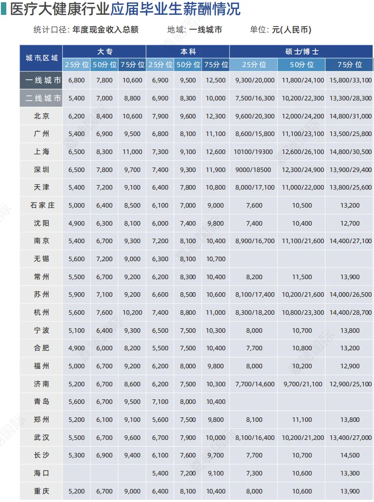The height and width of the screenshot is (502, 374).
Task: Click the 城市区域 header cell
Action: click(x=41, y=58)
